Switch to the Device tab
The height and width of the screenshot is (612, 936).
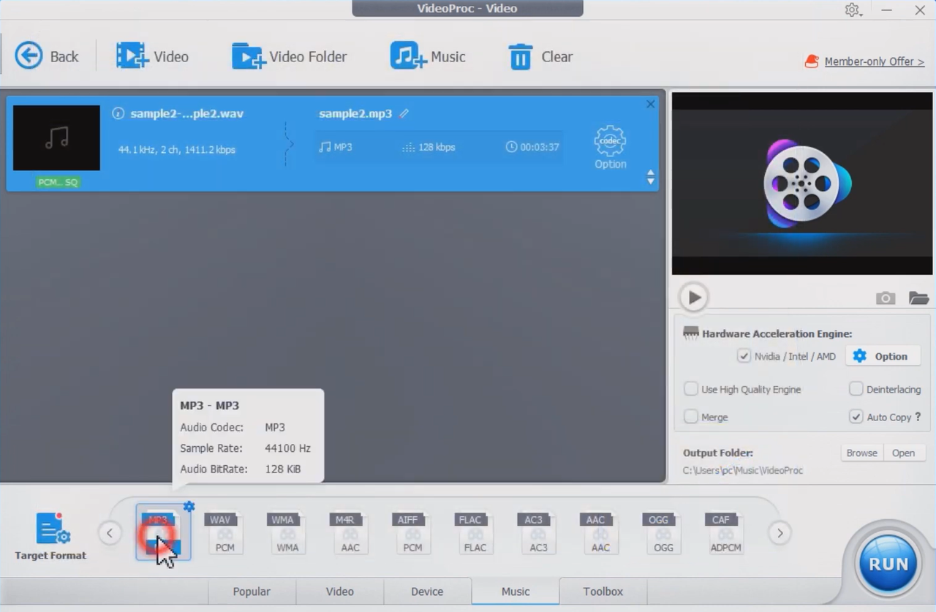click(427, 592)
